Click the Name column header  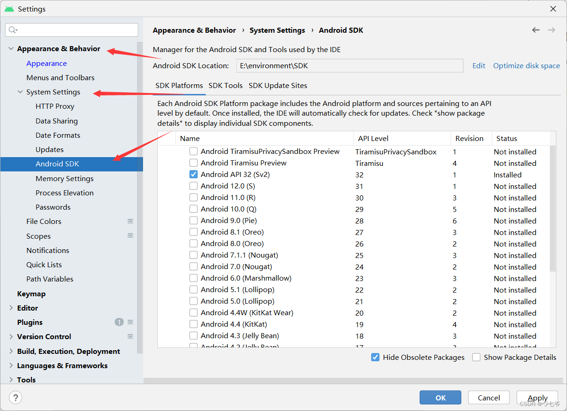tap(264, 138)
